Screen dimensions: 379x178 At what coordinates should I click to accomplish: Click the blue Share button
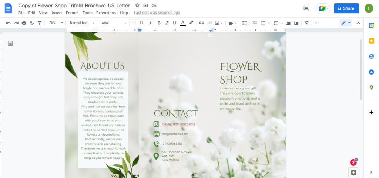click(346, 8)
